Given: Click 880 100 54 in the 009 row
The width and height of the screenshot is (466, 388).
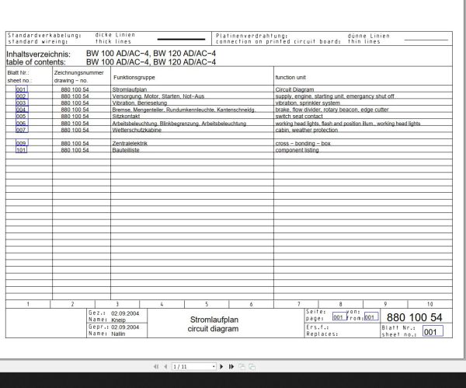Looking at the screenshot, I should (x=75, y=143).
